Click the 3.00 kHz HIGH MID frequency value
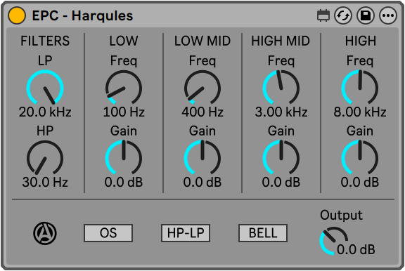 point(281,112)
